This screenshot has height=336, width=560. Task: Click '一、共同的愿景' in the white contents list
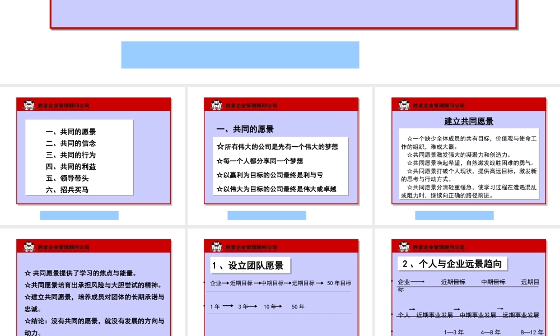[71, 132]
